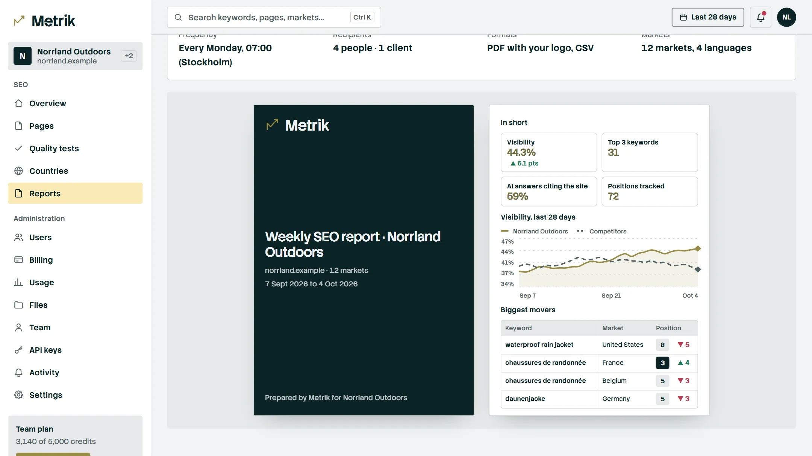Click the Metrik logo in the sidebar

[x=44, y=21]
